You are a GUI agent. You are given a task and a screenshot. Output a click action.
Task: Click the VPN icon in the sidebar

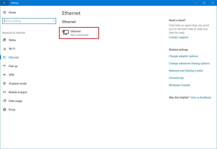click(4, 75)
